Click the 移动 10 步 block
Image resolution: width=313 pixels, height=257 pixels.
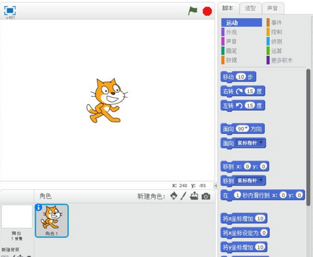point(238,77)
